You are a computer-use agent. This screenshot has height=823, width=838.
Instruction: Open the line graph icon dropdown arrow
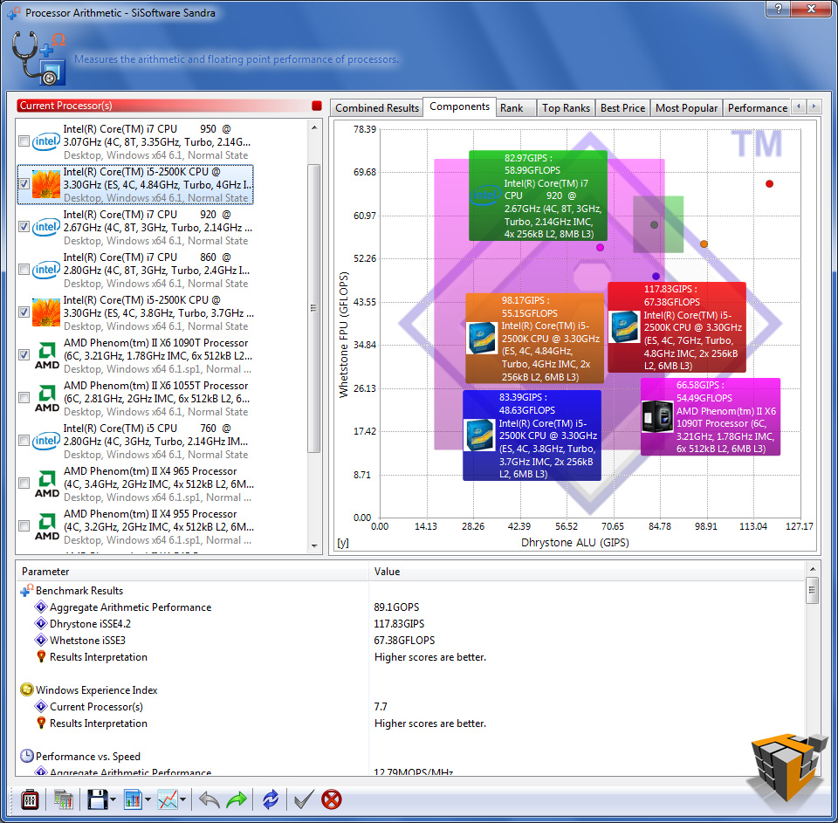[x=182, y=800]
